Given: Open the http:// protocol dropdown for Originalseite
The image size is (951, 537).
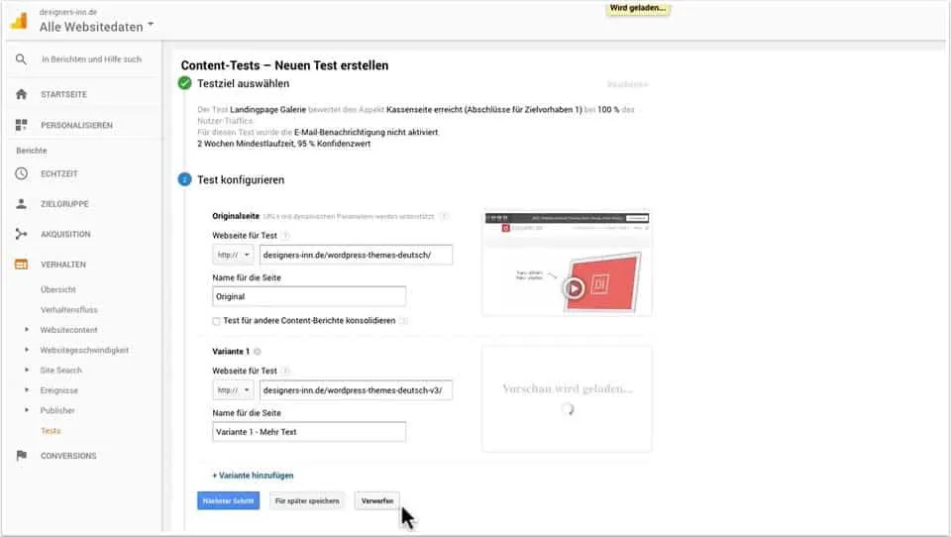Looking at the screenshot, I should [x=233, y=255].
